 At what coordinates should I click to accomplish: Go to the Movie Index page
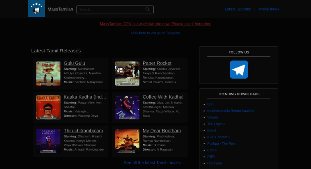coord(269,9)
